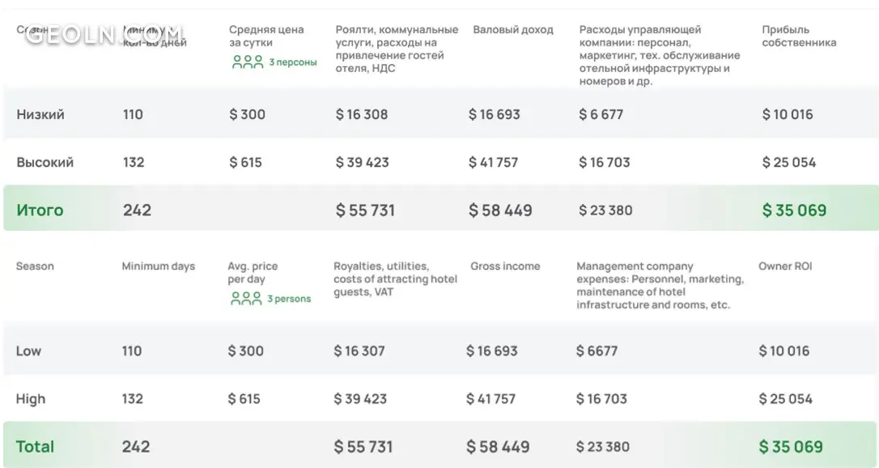Viewport: 879px width, 468px height.
Task: Select the "Низкий" season row label
Action: click(x=40, y=114)
